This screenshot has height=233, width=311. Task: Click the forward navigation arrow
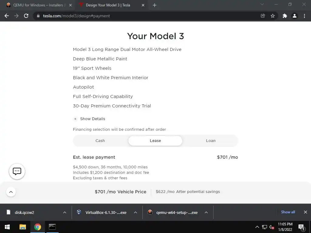coord(16,16)
